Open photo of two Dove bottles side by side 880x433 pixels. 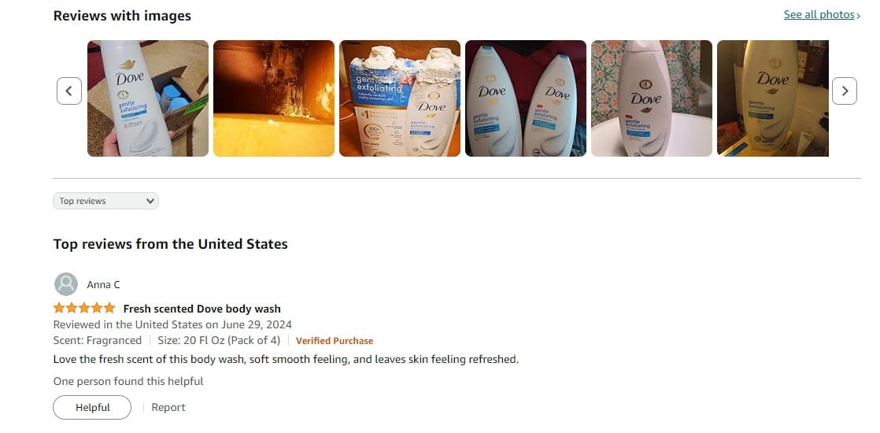click(x=526, y=98)
